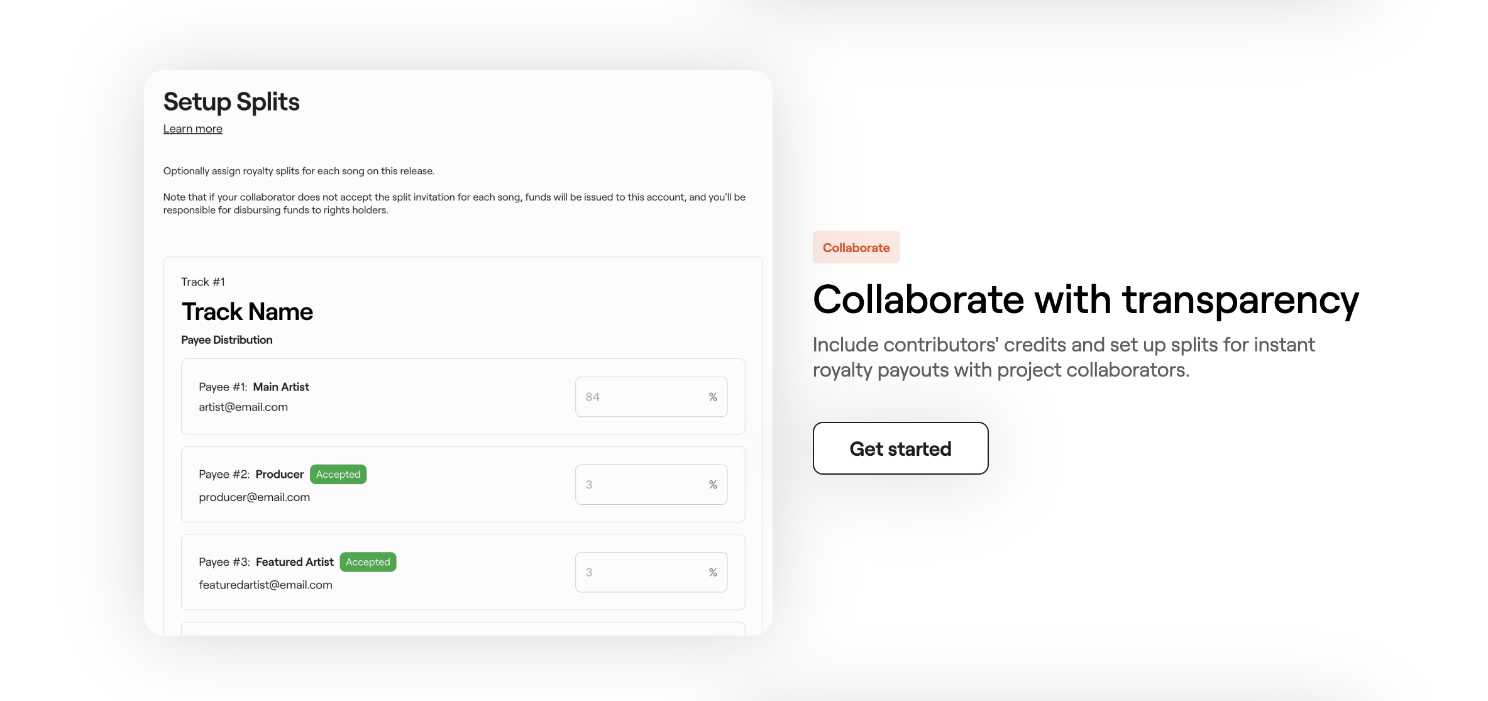This screenshot has height=701, width=1488.
Task: Click the Payee #2 Producer label
Action: pos(251,474)
